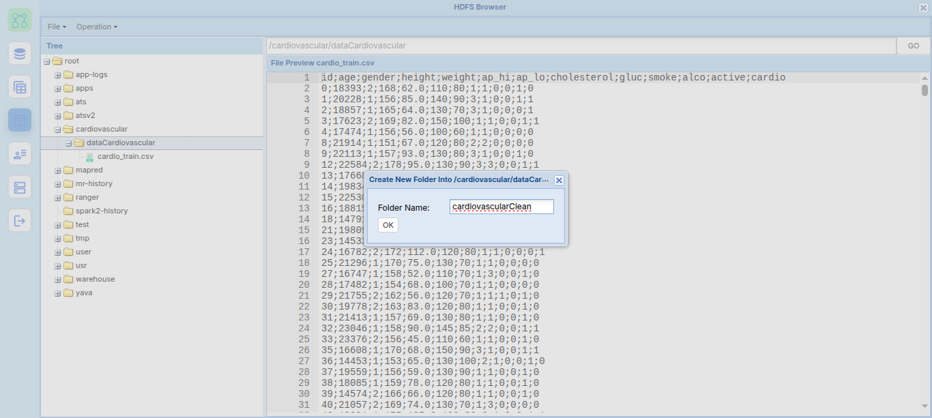Select the yava tree folder
Image resolution: width=932 pixels, height=418 pixels.
pyautogui.click(x=84, y=293)
